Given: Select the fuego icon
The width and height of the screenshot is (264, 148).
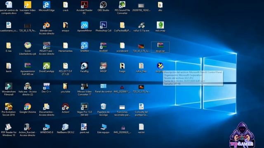Looking at the screenshot, I should [x=122, y=67].
